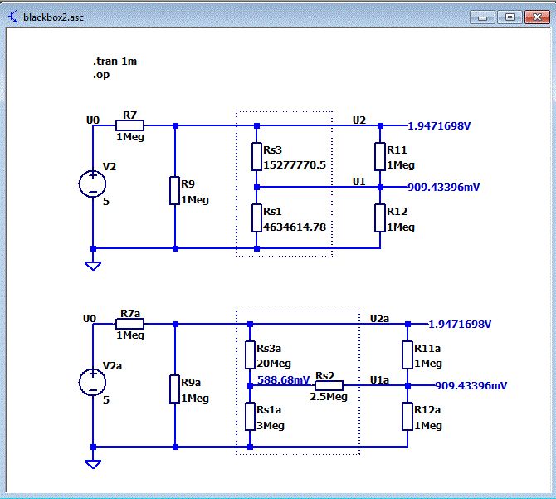Click the 588.68mV voltage reading

(x=283, y=380)
